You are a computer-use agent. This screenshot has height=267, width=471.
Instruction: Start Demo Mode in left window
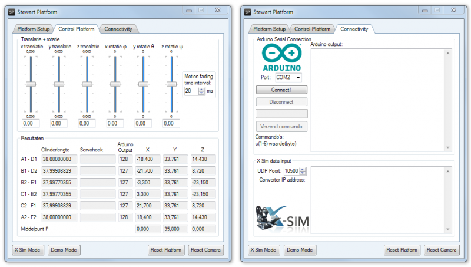click(x=64, y=250)
